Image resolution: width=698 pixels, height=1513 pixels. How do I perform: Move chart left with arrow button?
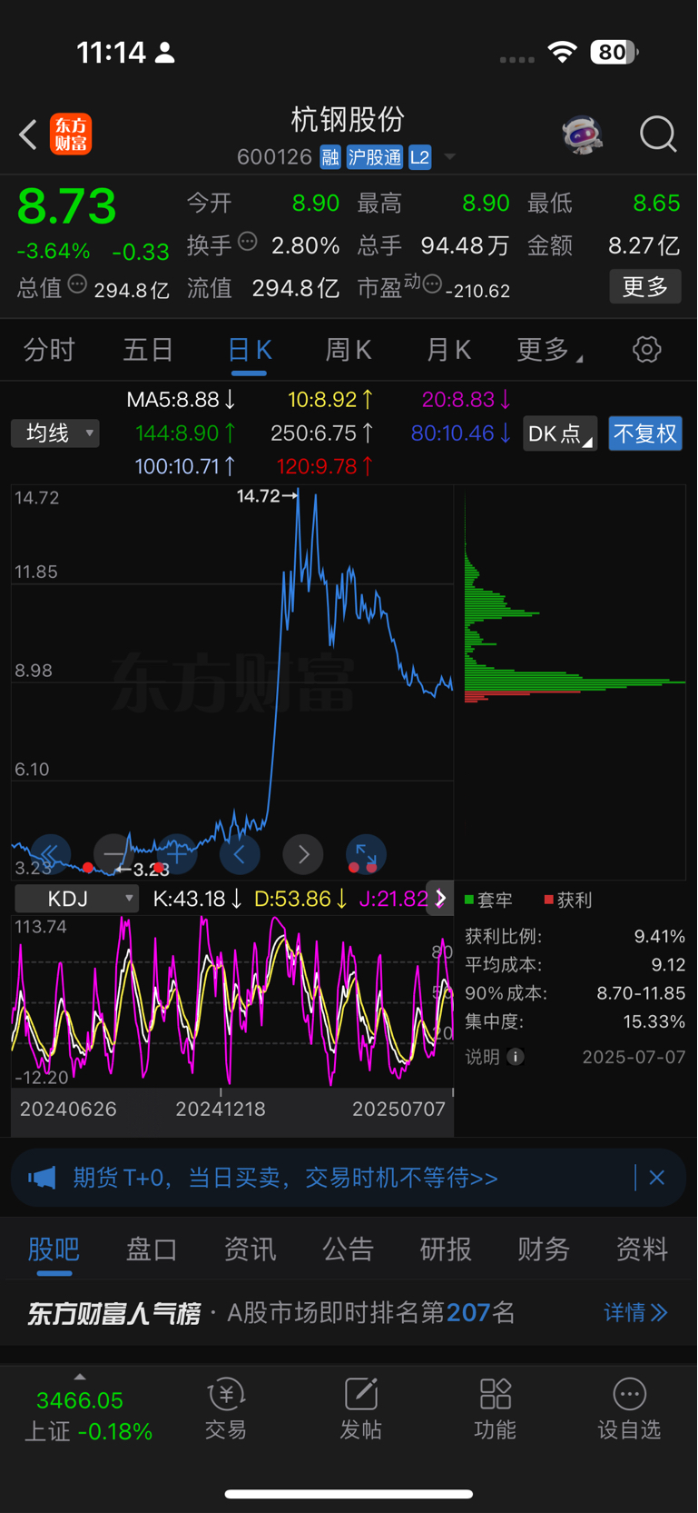[x=240, y=854]
